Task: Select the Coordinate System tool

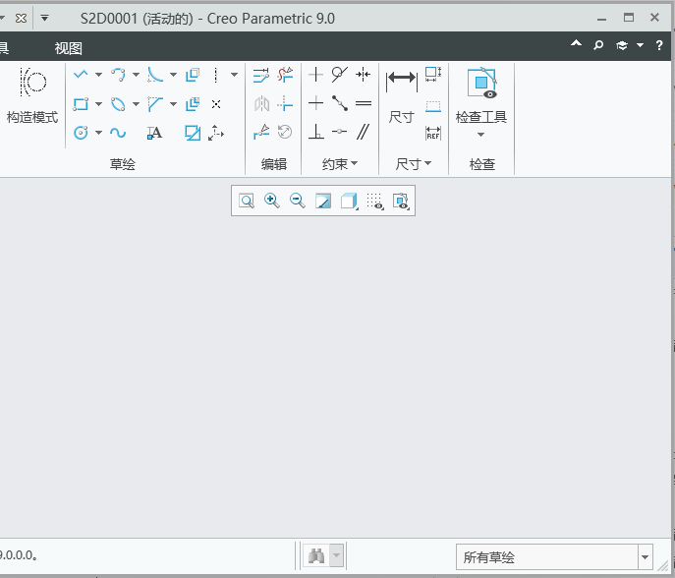Action: 216,133
